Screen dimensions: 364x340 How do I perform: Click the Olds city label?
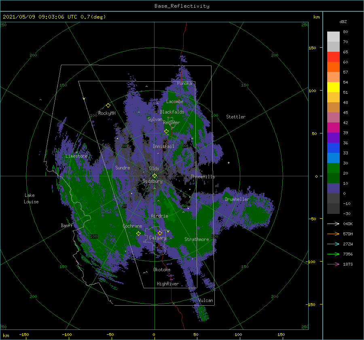(x=154, y=169)
